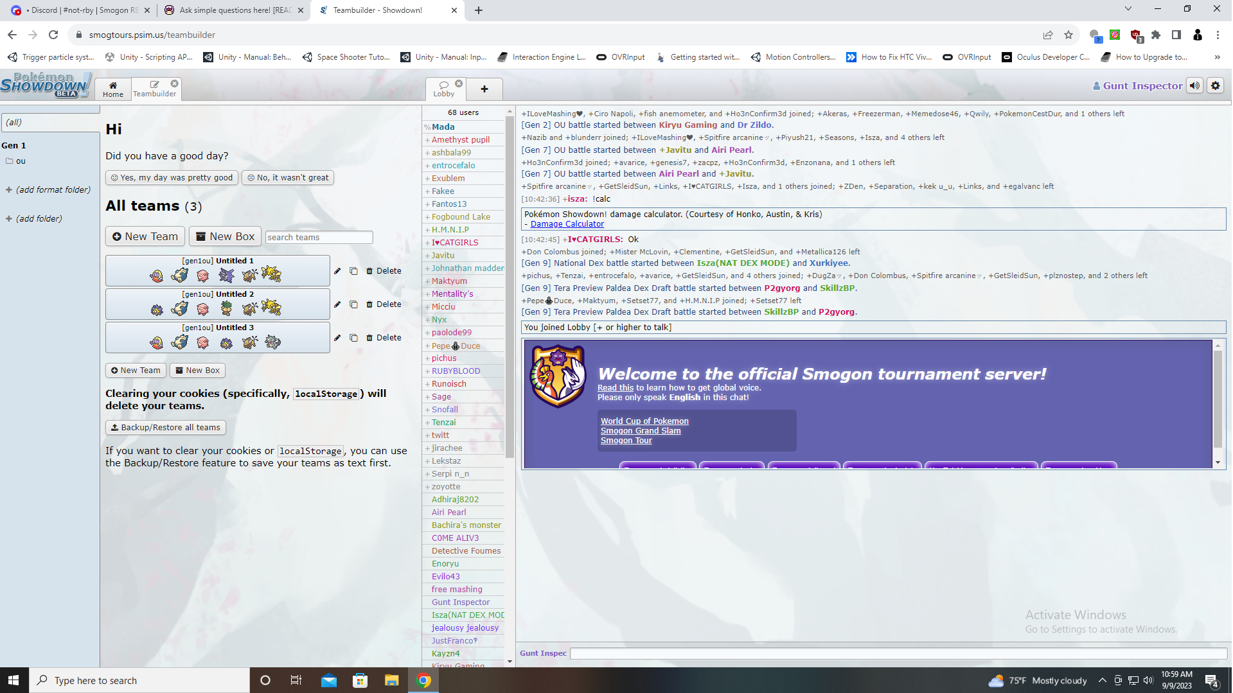Answer 'No, it wasn't great'

tap(288, 178)
